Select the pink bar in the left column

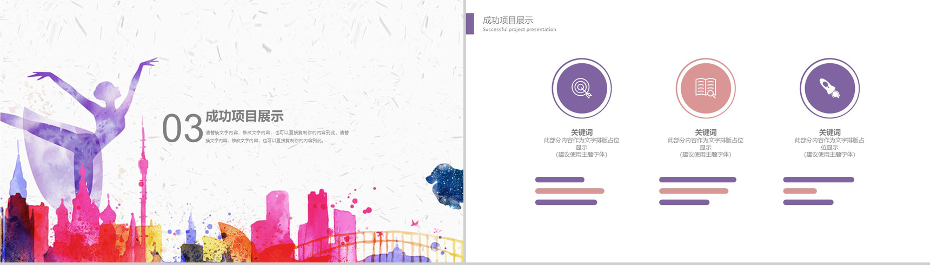point(569,191)
